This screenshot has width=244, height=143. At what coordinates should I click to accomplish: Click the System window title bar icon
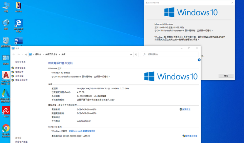coord(13,48)
